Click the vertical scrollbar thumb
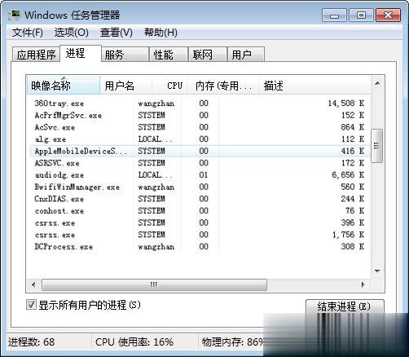 pos(377,146)
